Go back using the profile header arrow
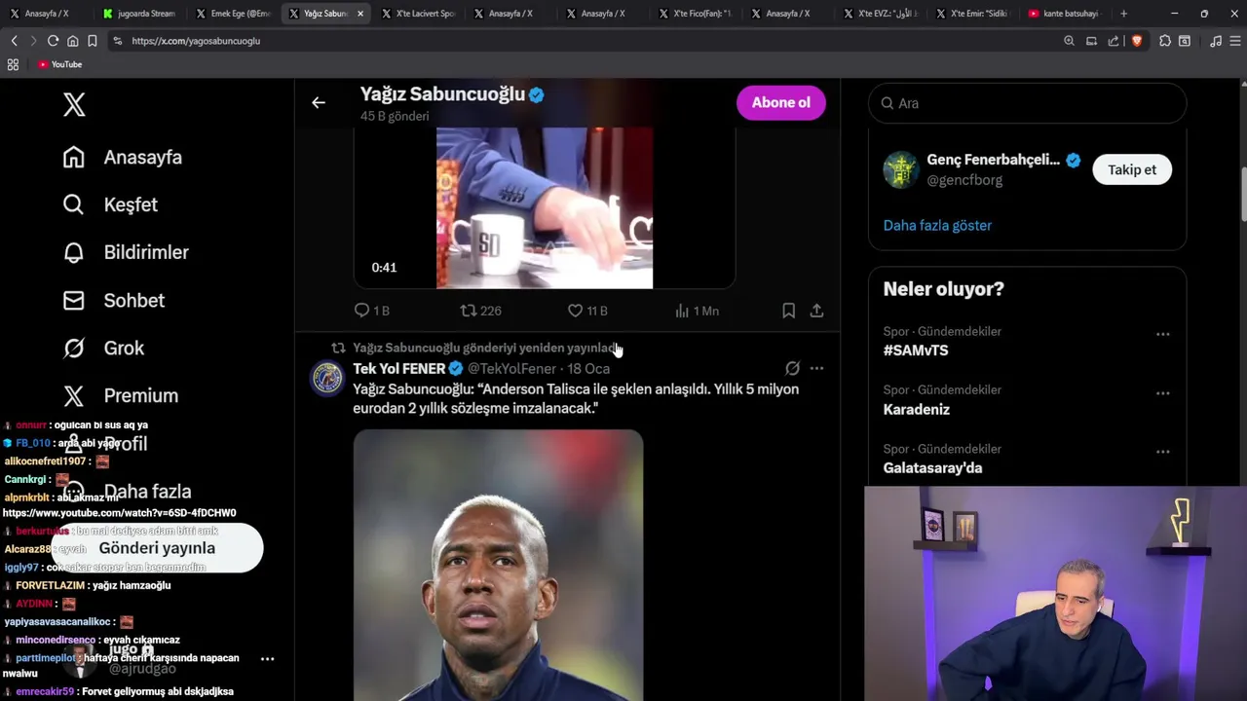This screenshot has height=701, width=1247. [319, 102]
